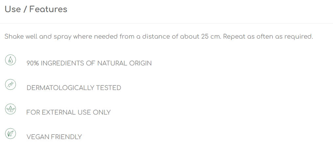Click the word 'VEGAN' in last feature
Screen dimensions: 333x146
pyautogui.click(x=37, y=137)
